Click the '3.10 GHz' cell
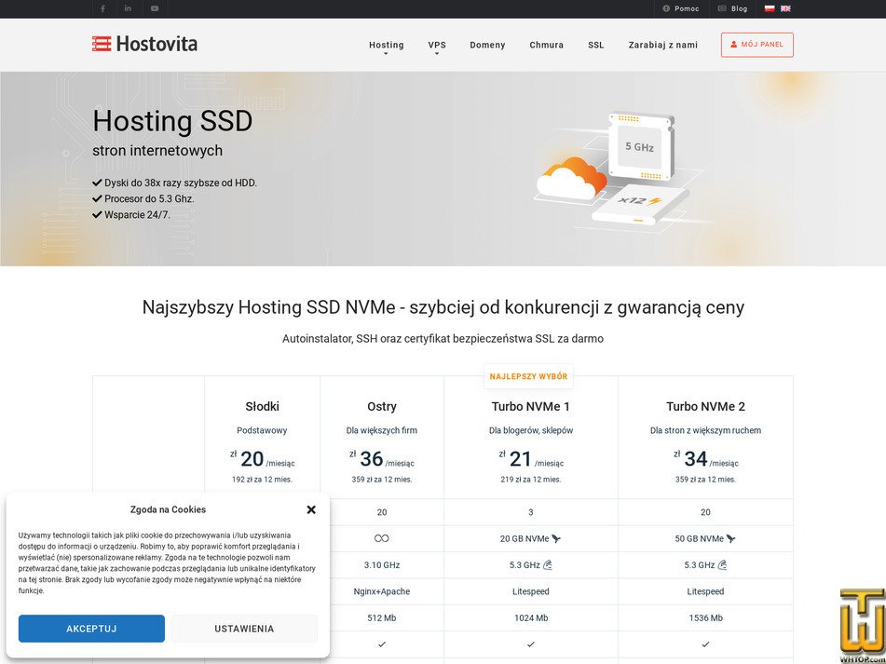886x664 pixels. pyautogui.click(x=382, y=564)
